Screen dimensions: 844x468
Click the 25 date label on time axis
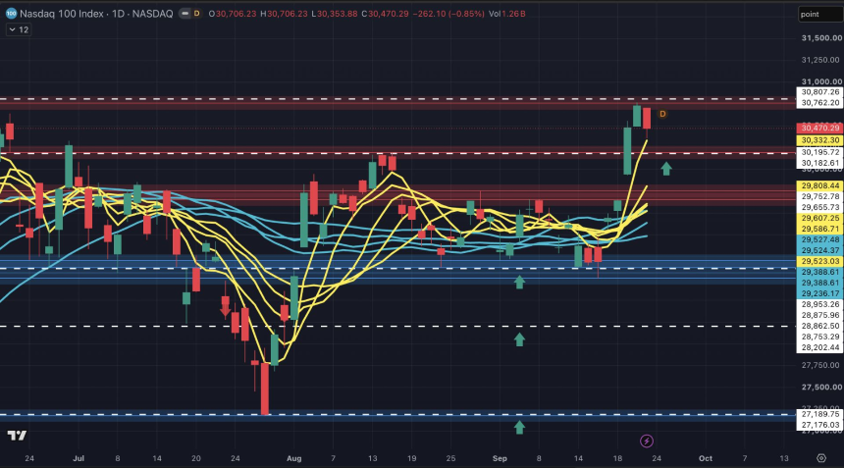click(x=450, y=458)
